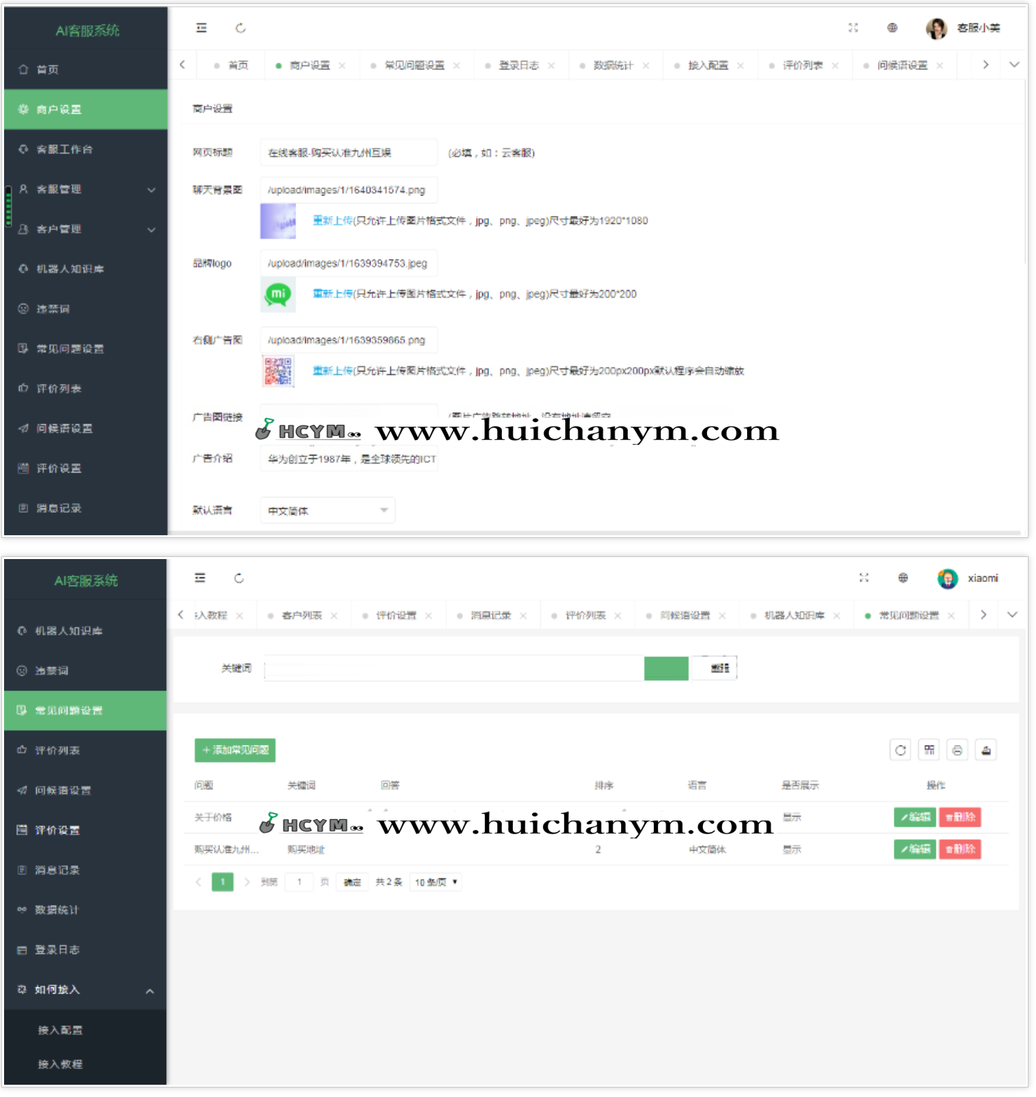Image resolution: width=1036 pixels, height=1097 pixels.
Task: Click the refresh icon above the FAQ table
Action: [900, 750]
